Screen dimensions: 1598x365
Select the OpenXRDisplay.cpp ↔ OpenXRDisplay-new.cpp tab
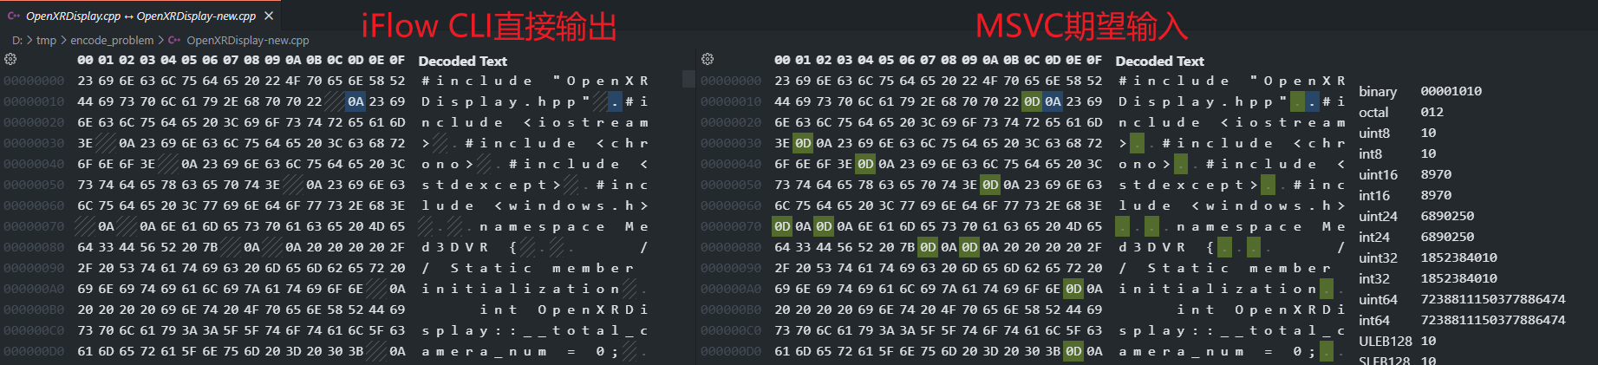[140, 16]
